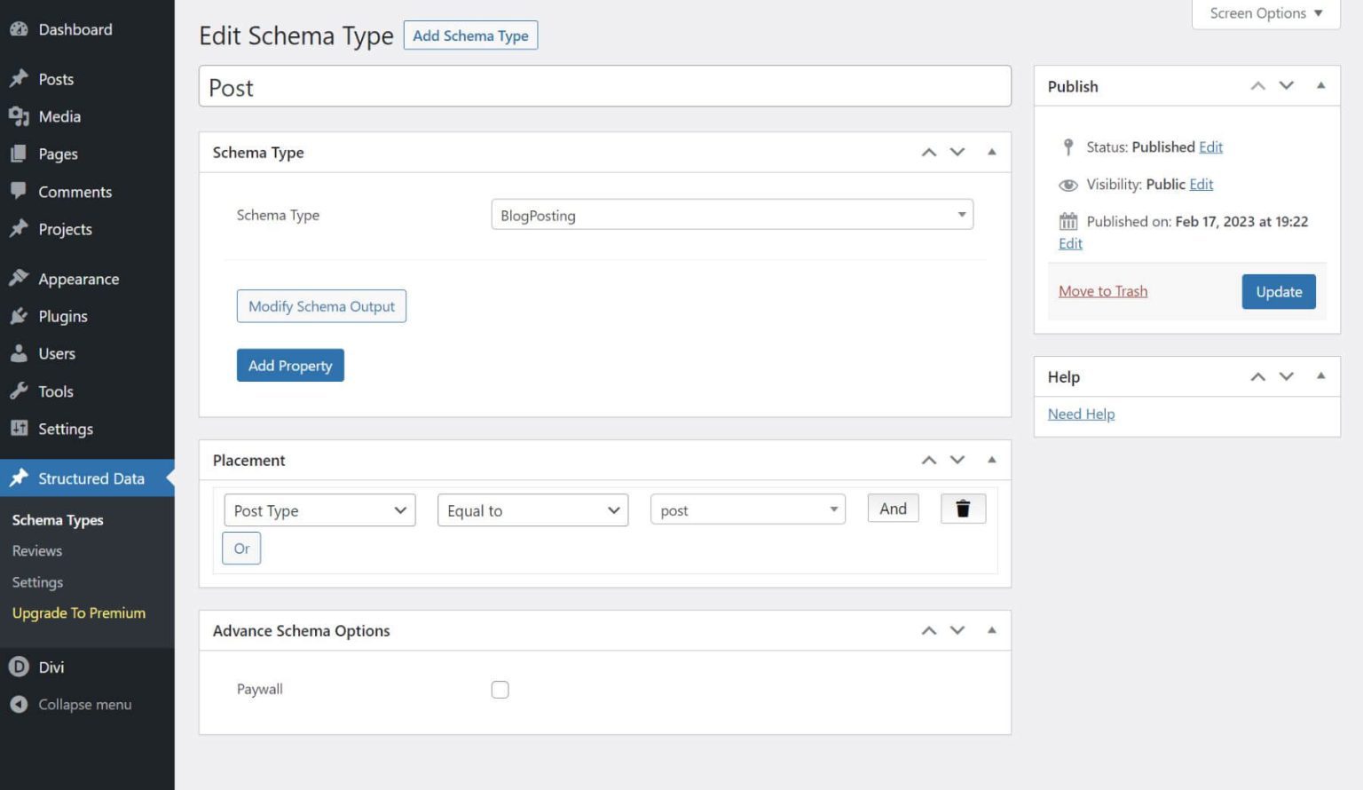
Task: Click the Collapse menu arrow icon
Action: click(x=18, y=704)
